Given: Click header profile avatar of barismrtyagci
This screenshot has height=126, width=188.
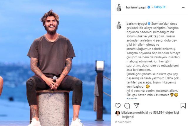Looking at the screenshot, I should (x=119, y=8).
